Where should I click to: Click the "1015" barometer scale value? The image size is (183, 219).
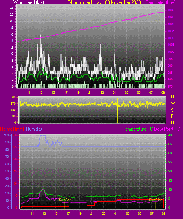click(x=171, y=31)
